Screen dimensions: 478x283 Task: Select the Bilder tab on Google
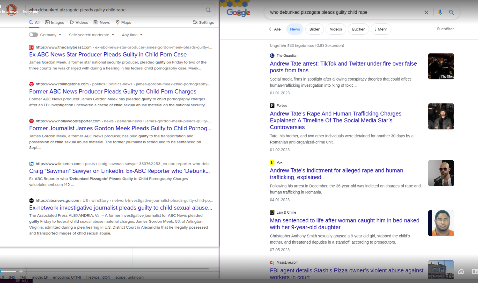point(314,29)
